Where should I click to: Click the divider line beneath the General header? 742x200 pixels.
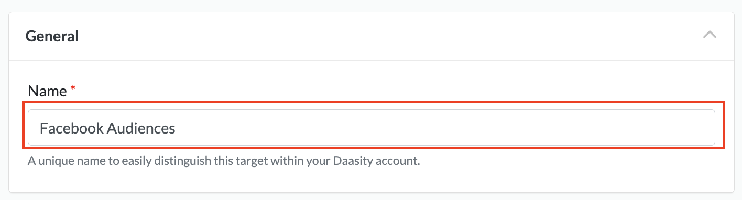[x=371, y=60]
